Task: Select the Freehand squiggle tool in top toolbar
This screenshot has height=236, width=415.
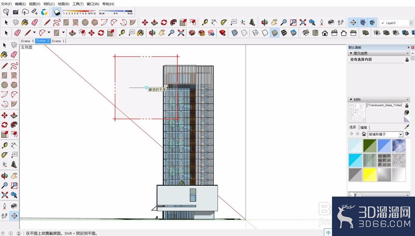Action: pyautogui.click(x=56, y=22)
